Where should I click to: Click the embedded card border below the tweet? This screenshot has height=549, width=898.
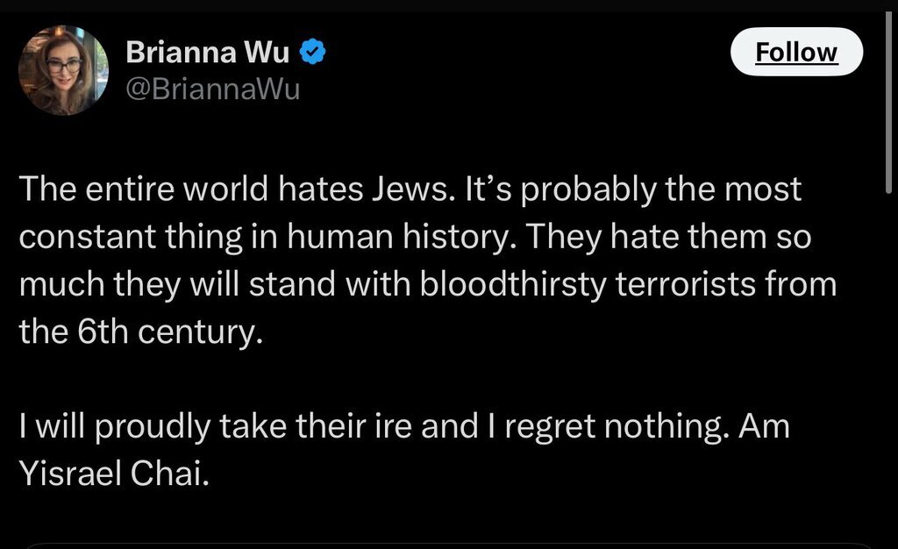[x=449, y=545]
